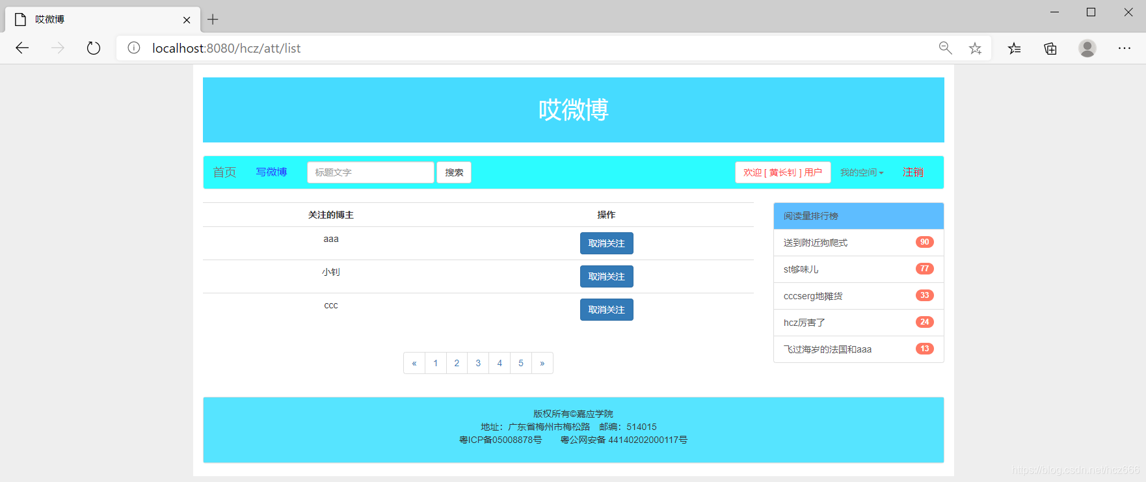1146x482 pixels.
Task: Click the 标题文字 search input
Action: [x=370, y=172]
